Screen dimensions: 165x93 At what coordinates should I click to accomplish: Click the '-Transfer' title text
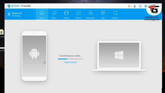pyautogui.click(x=26, y=6)
